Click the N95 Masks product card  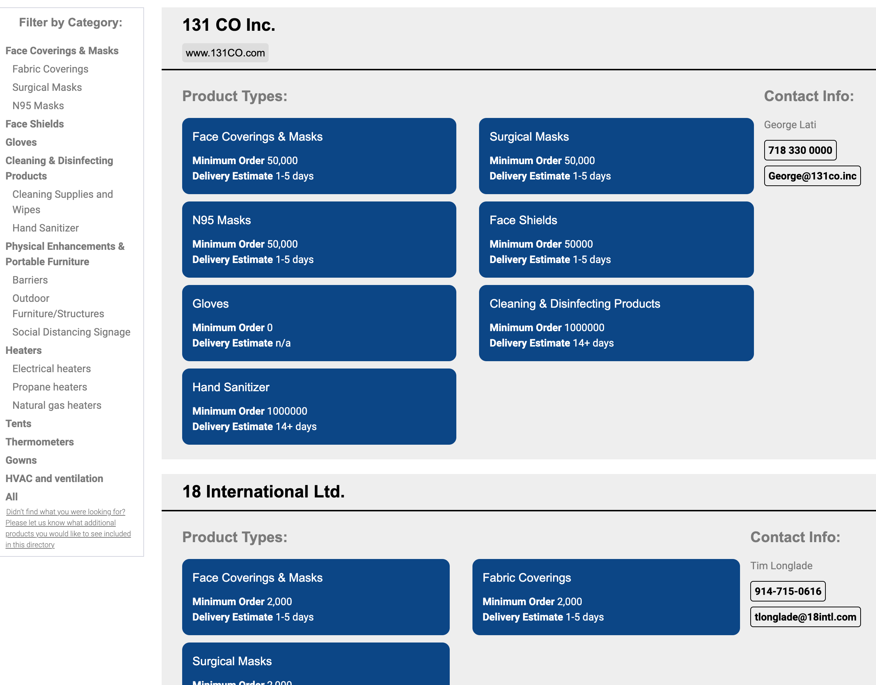click(319, 240)
